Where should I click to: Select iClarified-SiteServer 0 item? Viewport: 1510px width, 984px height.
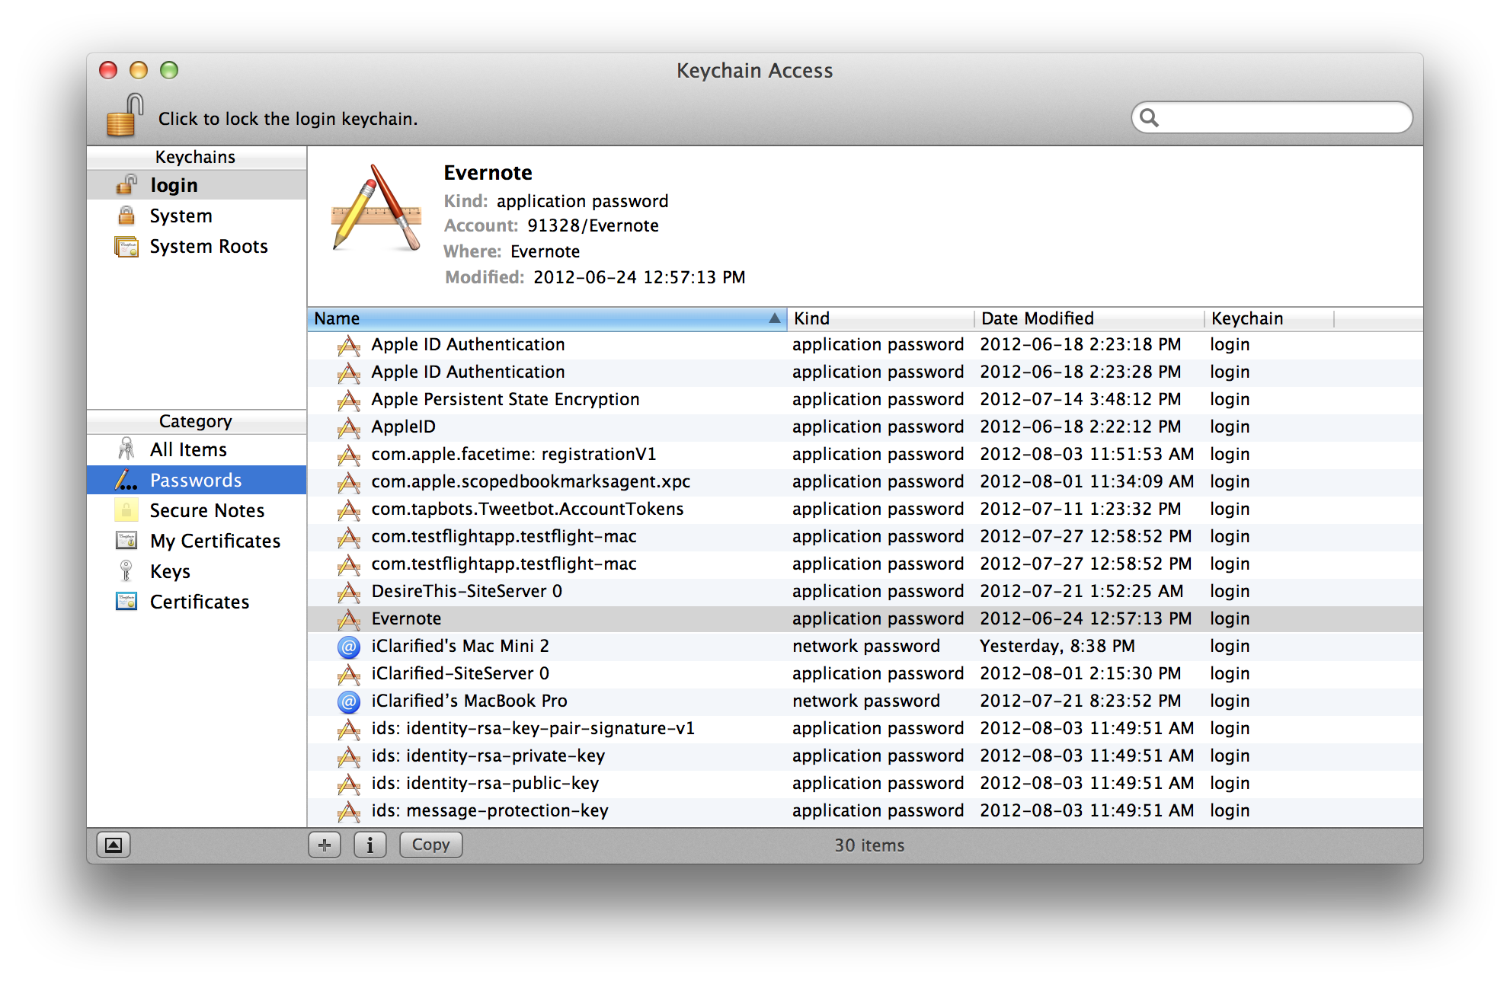(x=865, y=673)
